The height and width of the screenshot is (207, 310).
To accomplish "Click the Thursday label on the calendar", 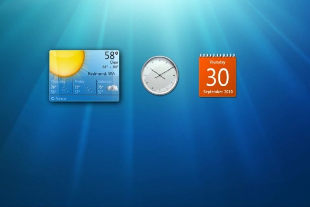I will point(217,62).
